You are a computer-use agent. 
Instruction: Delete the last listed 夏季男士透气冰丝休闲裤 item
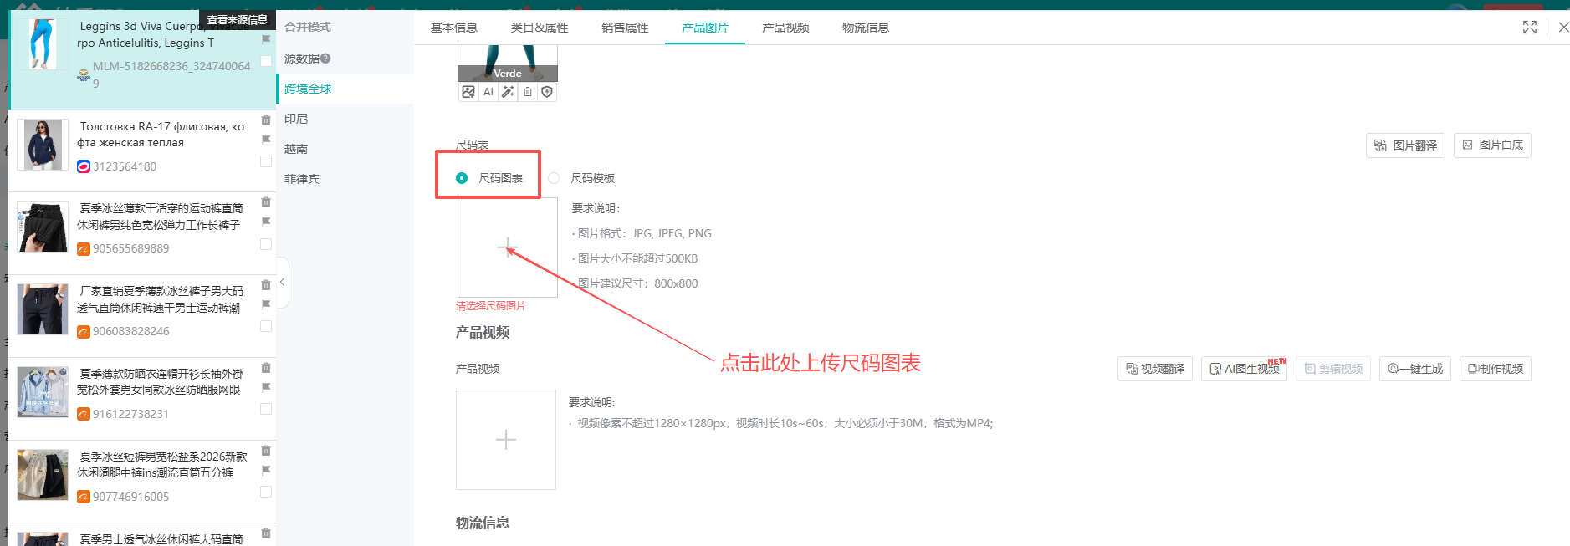[x=266, y=533]
